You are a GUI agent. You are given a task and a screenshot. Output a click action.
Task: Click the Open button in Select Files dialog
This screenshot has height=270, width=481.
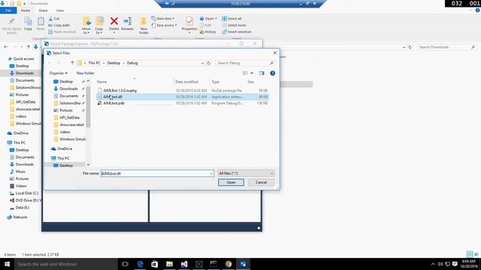point(231,182)
